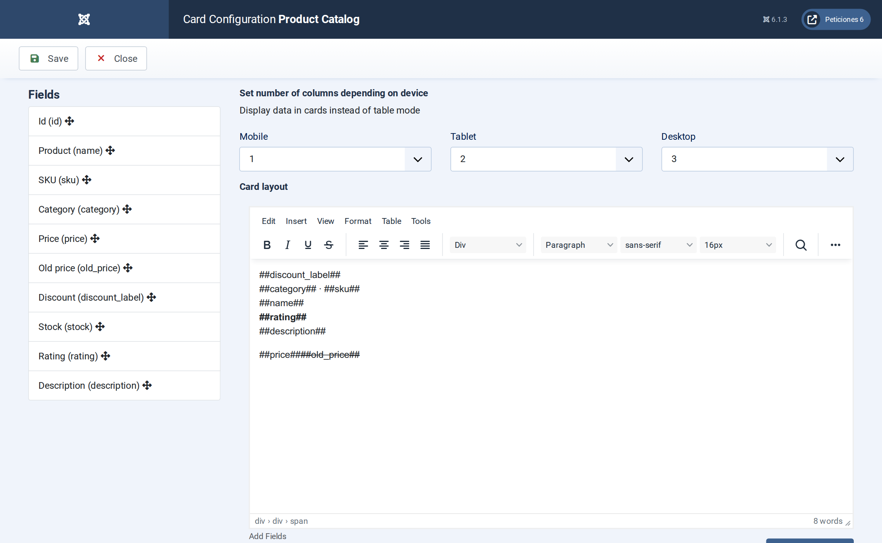Viewport: 882px width, 543px height.
Task: Click the 6.1.3 version label
Action: (x=775, y=19)
